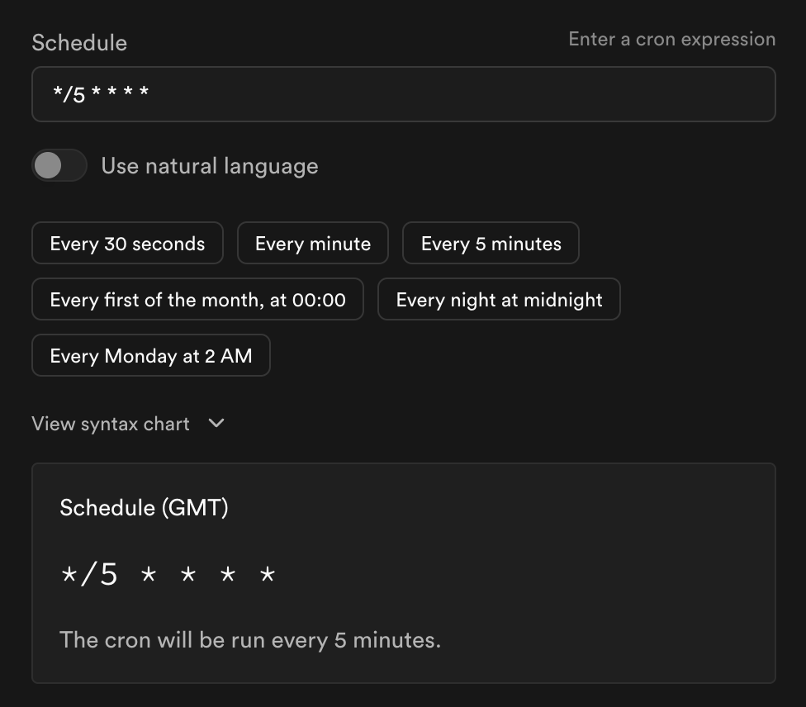The width and height of the screenshot is (806, 707).
Task: Click the last asterisk in GMT panel expression
Action: point(268,574)
